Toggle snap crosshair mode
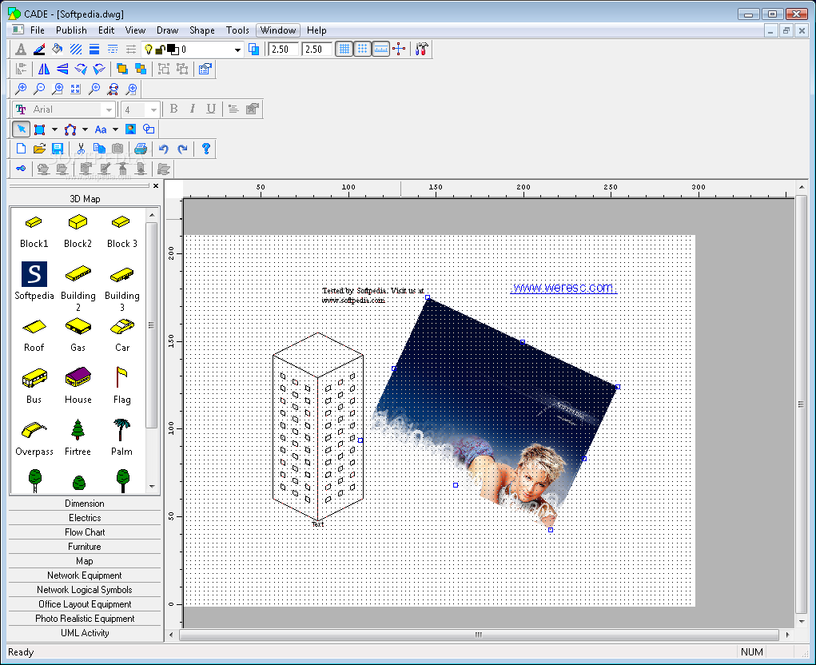This screenshot has width=816, height=665. coord(399,50)
